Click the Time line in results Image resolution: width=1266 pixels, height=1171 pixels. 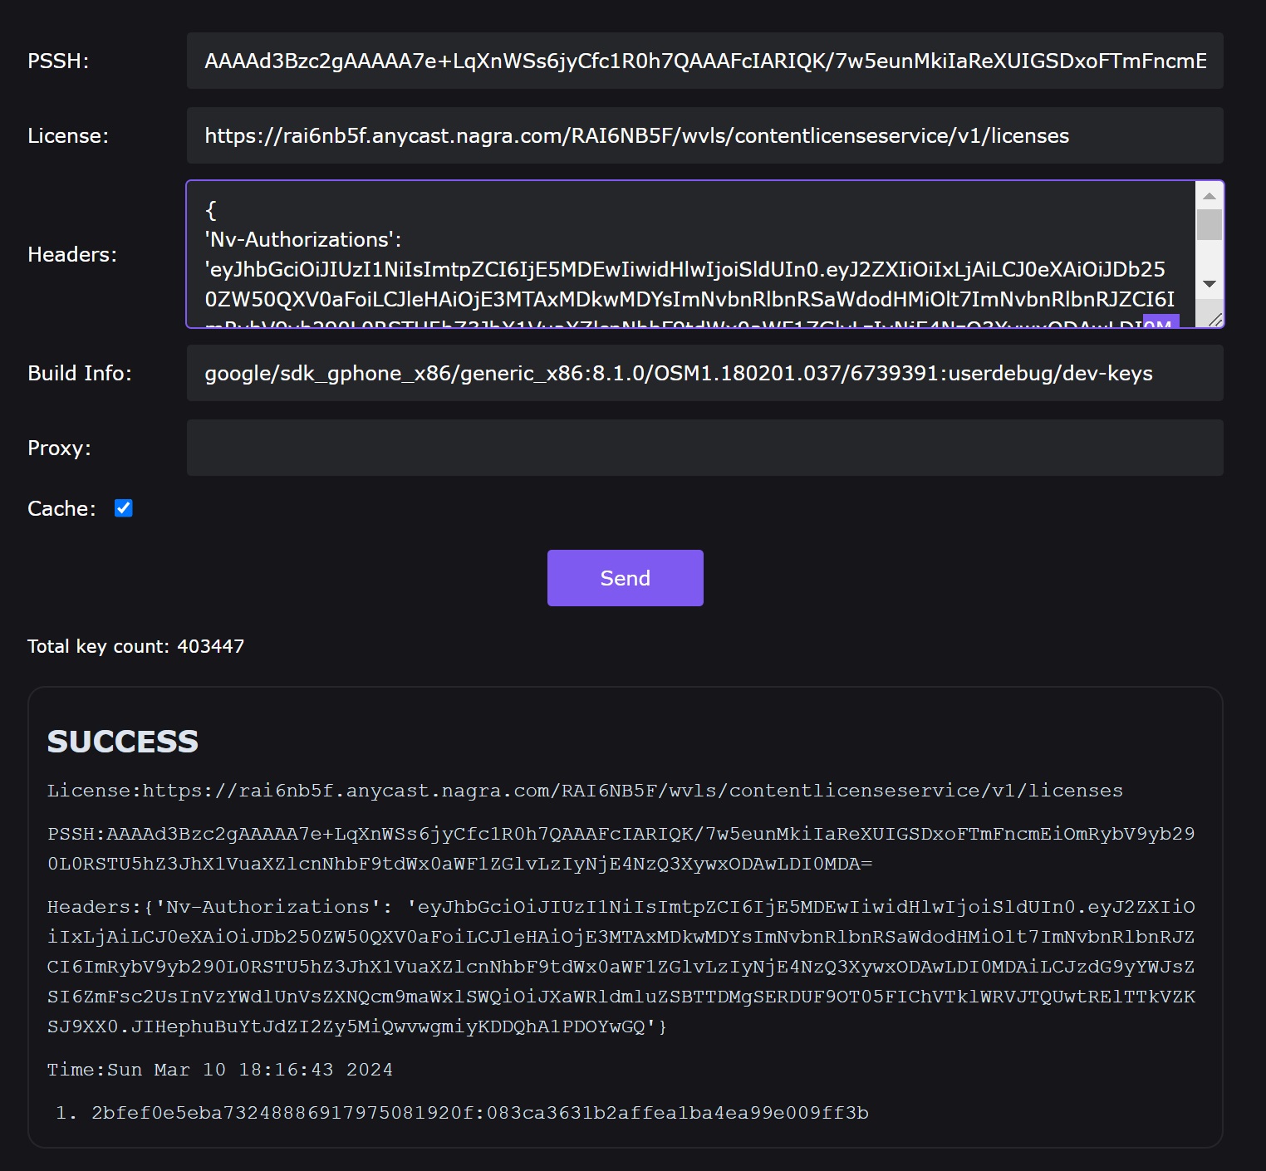[x=220, y=1070]
